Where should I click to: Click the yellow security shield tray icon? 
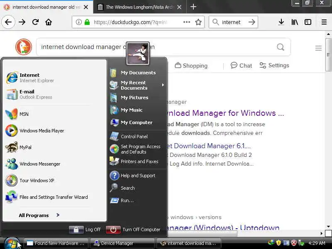(x=278, y=243)
